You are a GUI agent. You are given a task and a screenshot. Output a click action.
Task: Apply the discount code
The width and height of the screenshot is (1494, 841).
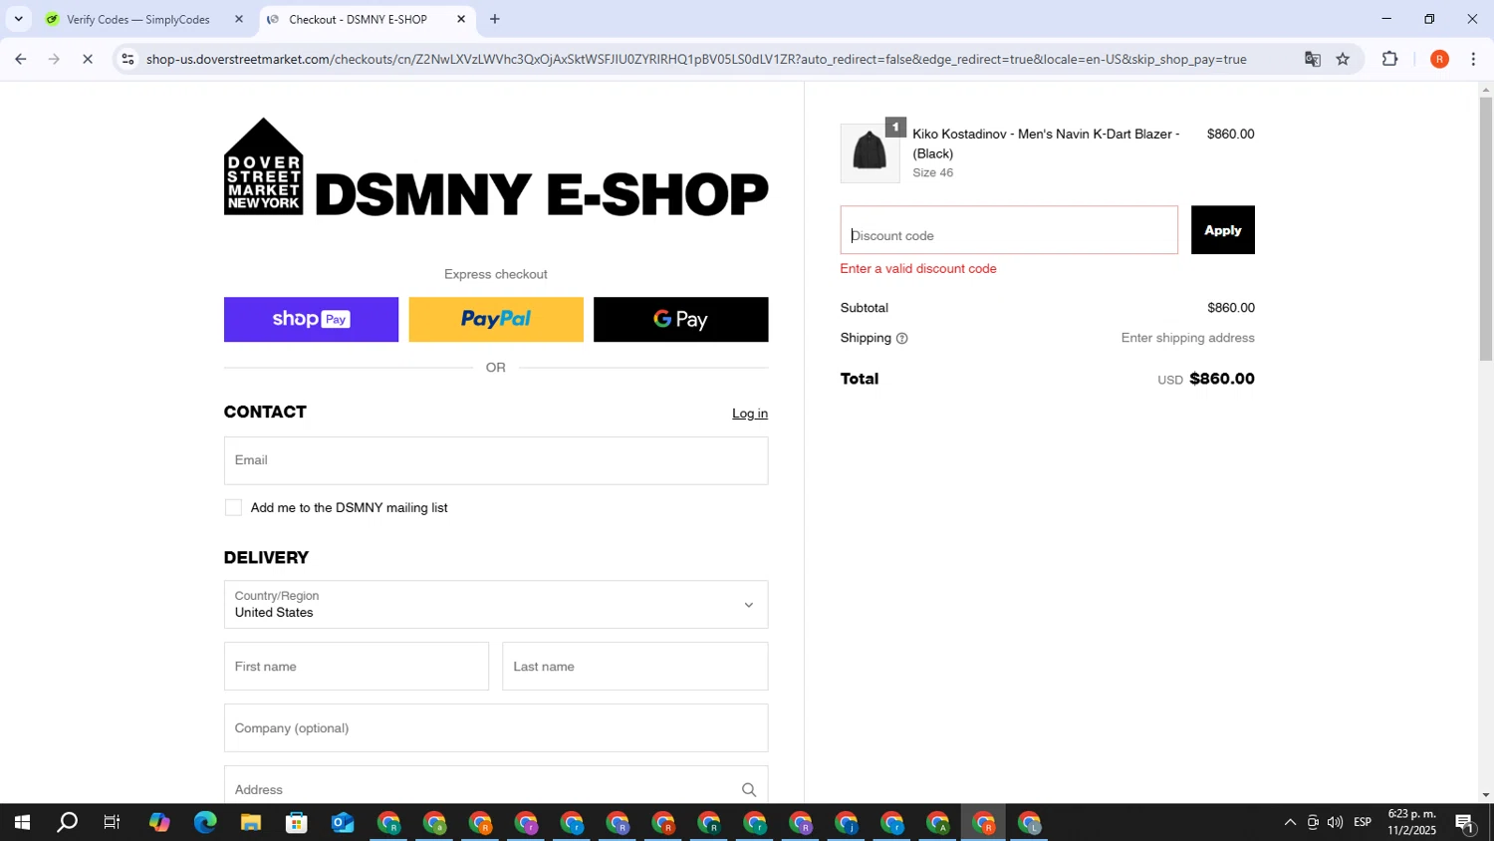coord(1223,230)
